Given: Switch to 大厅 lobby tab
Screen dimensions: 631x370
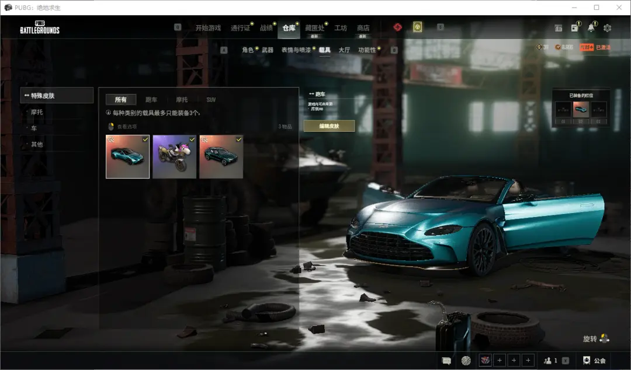Looking at the screenshot, I should point(344,50).
